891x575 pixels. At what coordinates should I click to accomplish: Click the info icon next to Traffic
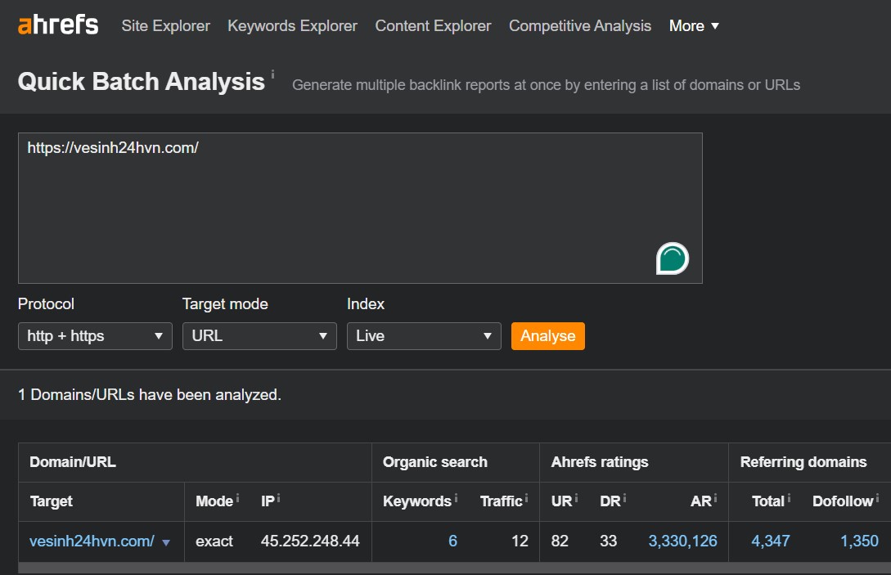[x=526, y=497]
